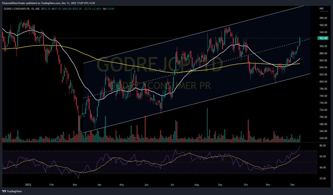Click the 40.00 label on RSI axis
This screenshot has width=333, height=195.
pos(322,167)
